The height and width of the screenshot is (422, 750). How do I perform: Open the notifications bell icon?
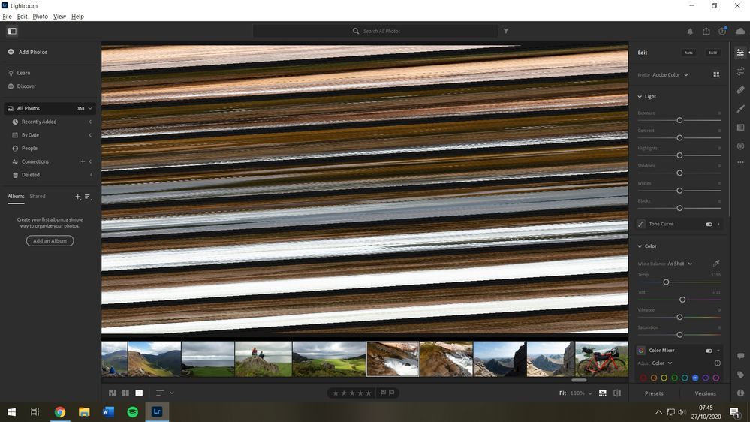(690, 31)
